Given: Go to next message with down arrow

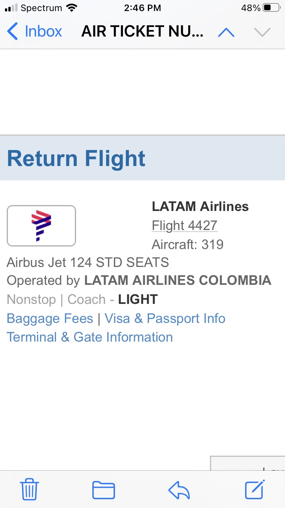Looking at the screenshot, I should pyautogui.click(x=262, y=32).
